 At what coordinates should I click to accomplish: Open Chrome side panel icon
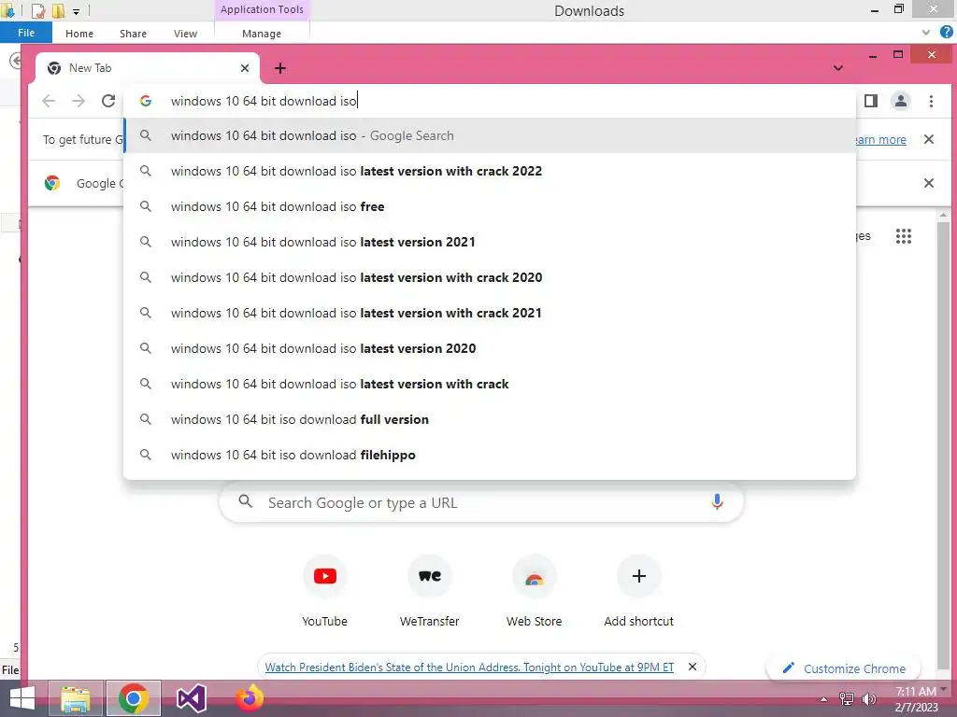[x=871, y=101]
